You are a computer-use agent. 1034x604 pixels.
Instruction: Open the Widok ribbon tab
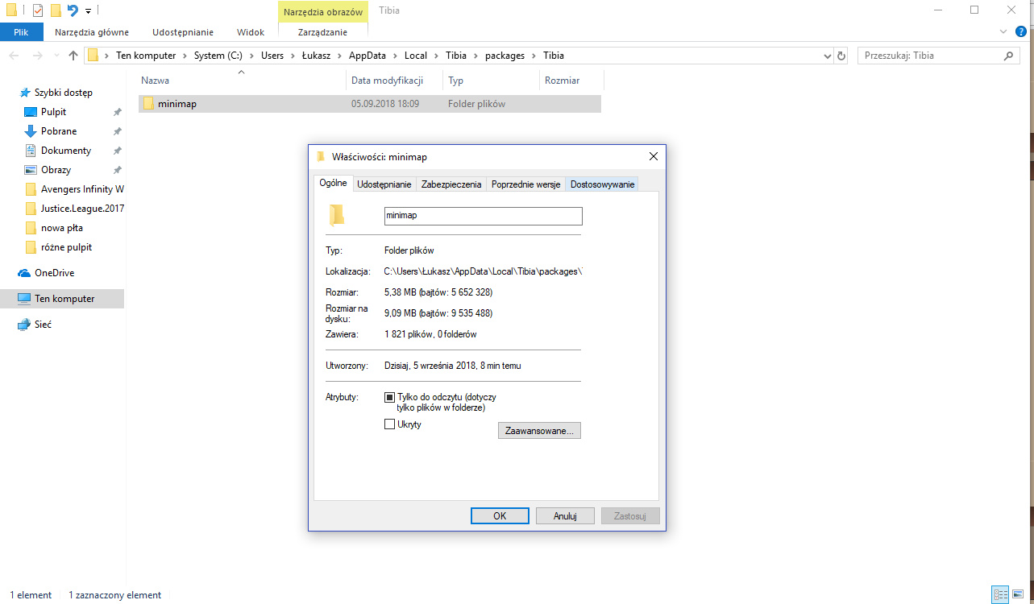[x=250, y=32]
